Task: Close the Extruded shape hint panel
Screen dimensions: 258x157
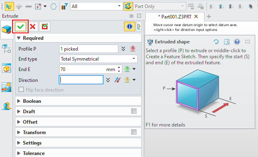Action: point(248,42)
